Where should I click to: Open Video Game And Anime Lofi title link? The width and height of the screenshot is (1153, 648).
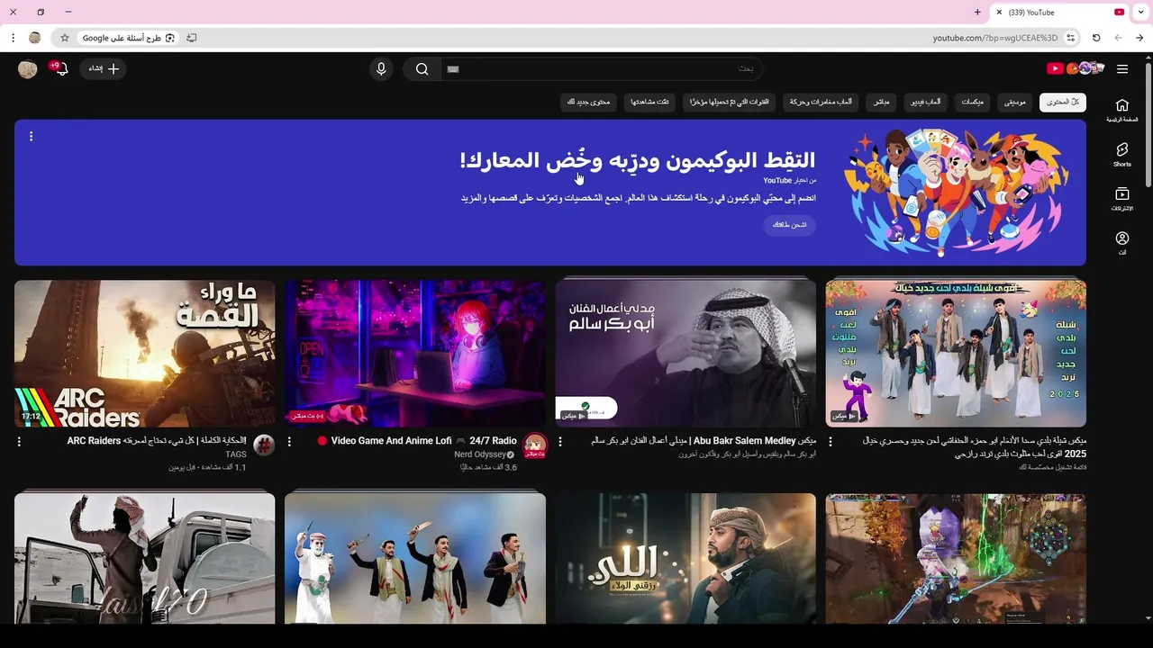click(417, 441)
